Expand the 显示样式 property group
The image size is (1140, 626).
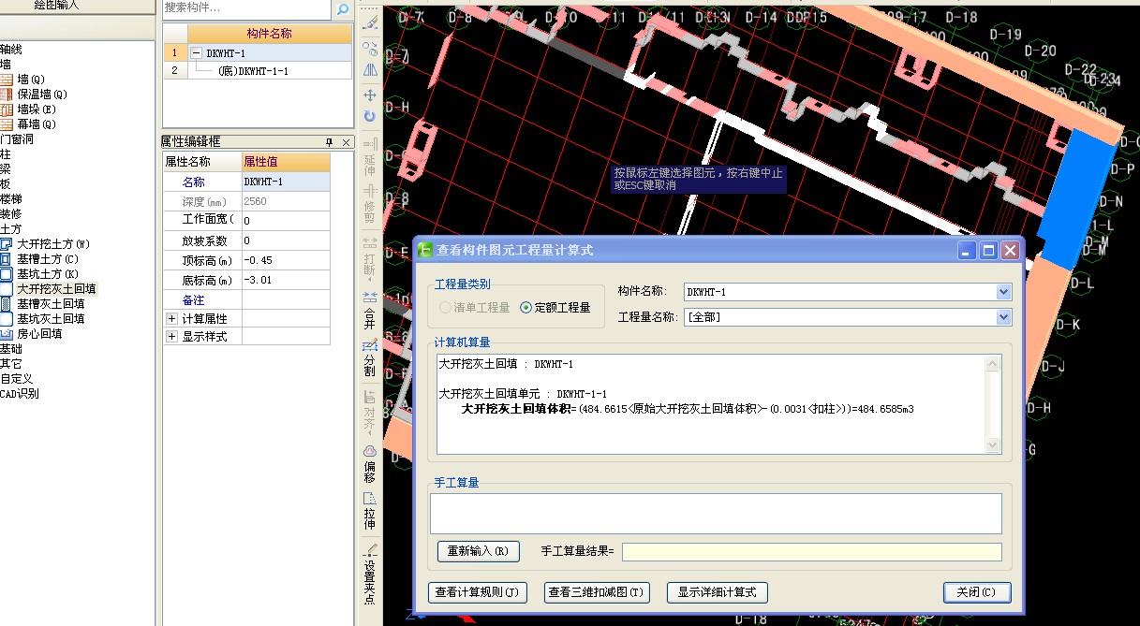(171, 337)
